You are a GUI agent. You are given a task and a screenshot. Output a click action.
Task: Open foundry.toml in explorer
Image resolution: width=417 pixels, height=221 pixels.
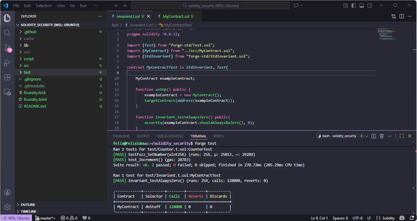[x=61, y=99]
